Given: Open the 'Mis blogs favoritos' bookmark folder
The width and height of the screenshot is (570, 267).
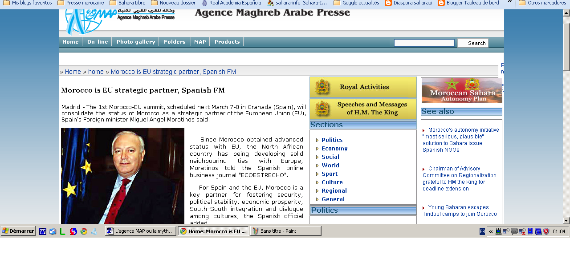Looking at the screenshot, I should pyautogui.click(x=28, y=3).
